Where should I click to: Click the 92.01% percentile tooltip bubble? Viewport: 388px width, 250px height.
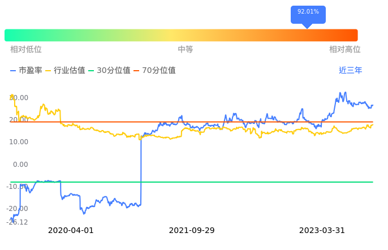(308, 12)
